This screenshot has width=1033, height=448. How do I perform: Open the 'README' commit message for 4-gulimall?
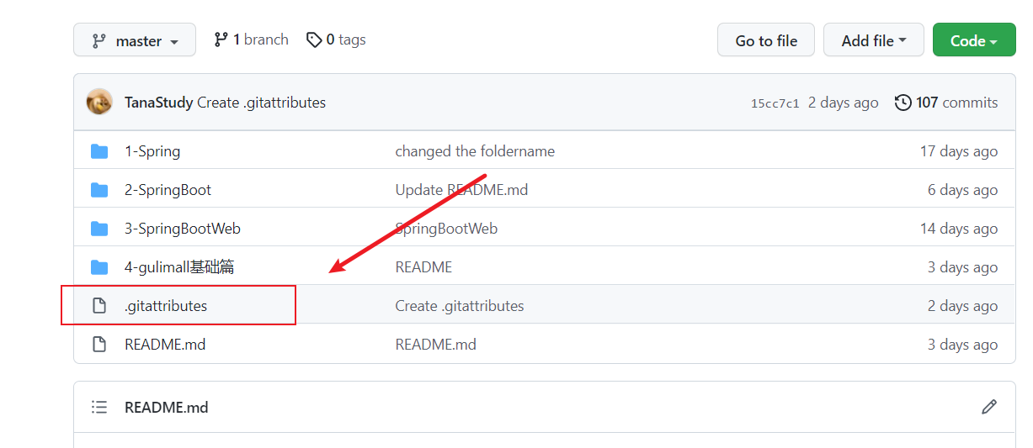point(423,267)
